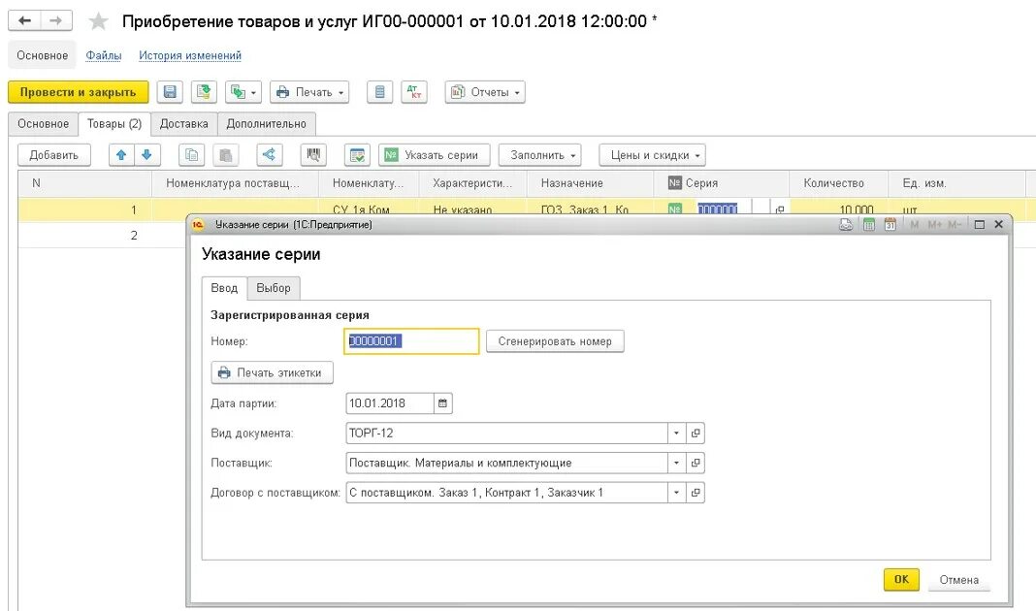Click the Номенклатура поставщ... column header
Screen dimensions: 1036x611
235,183
